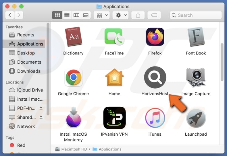Switch to icon view
This screenshot has width=227, height=156.
pos(57,15)
